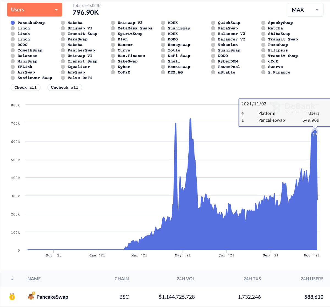Enable mStable data series
This screenshot has height=307, width=330.
[x=223, y=72]
